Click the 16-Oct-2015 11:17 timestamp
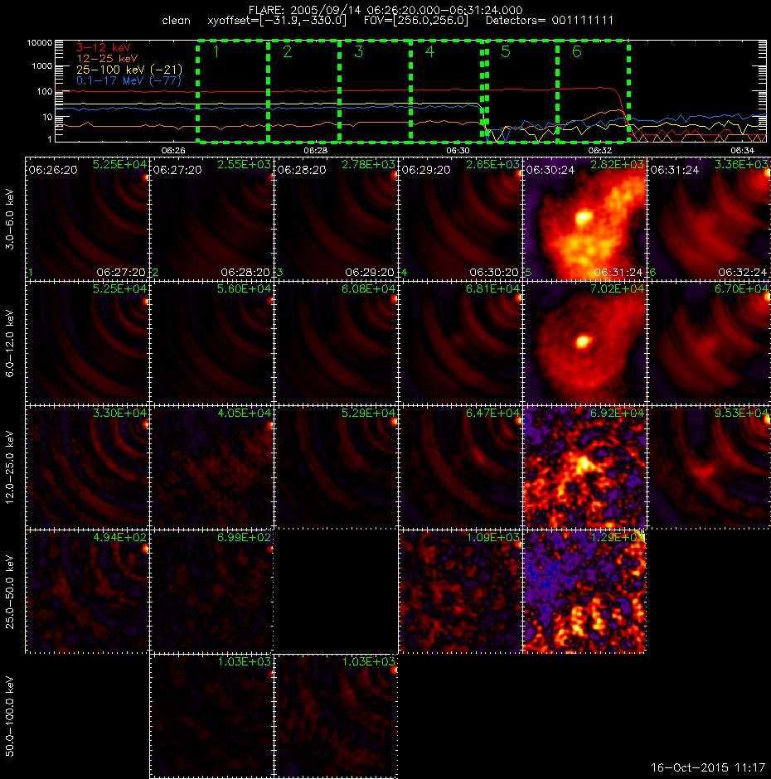The width and height of the screenshot is (771, 779). pos(708,767)
